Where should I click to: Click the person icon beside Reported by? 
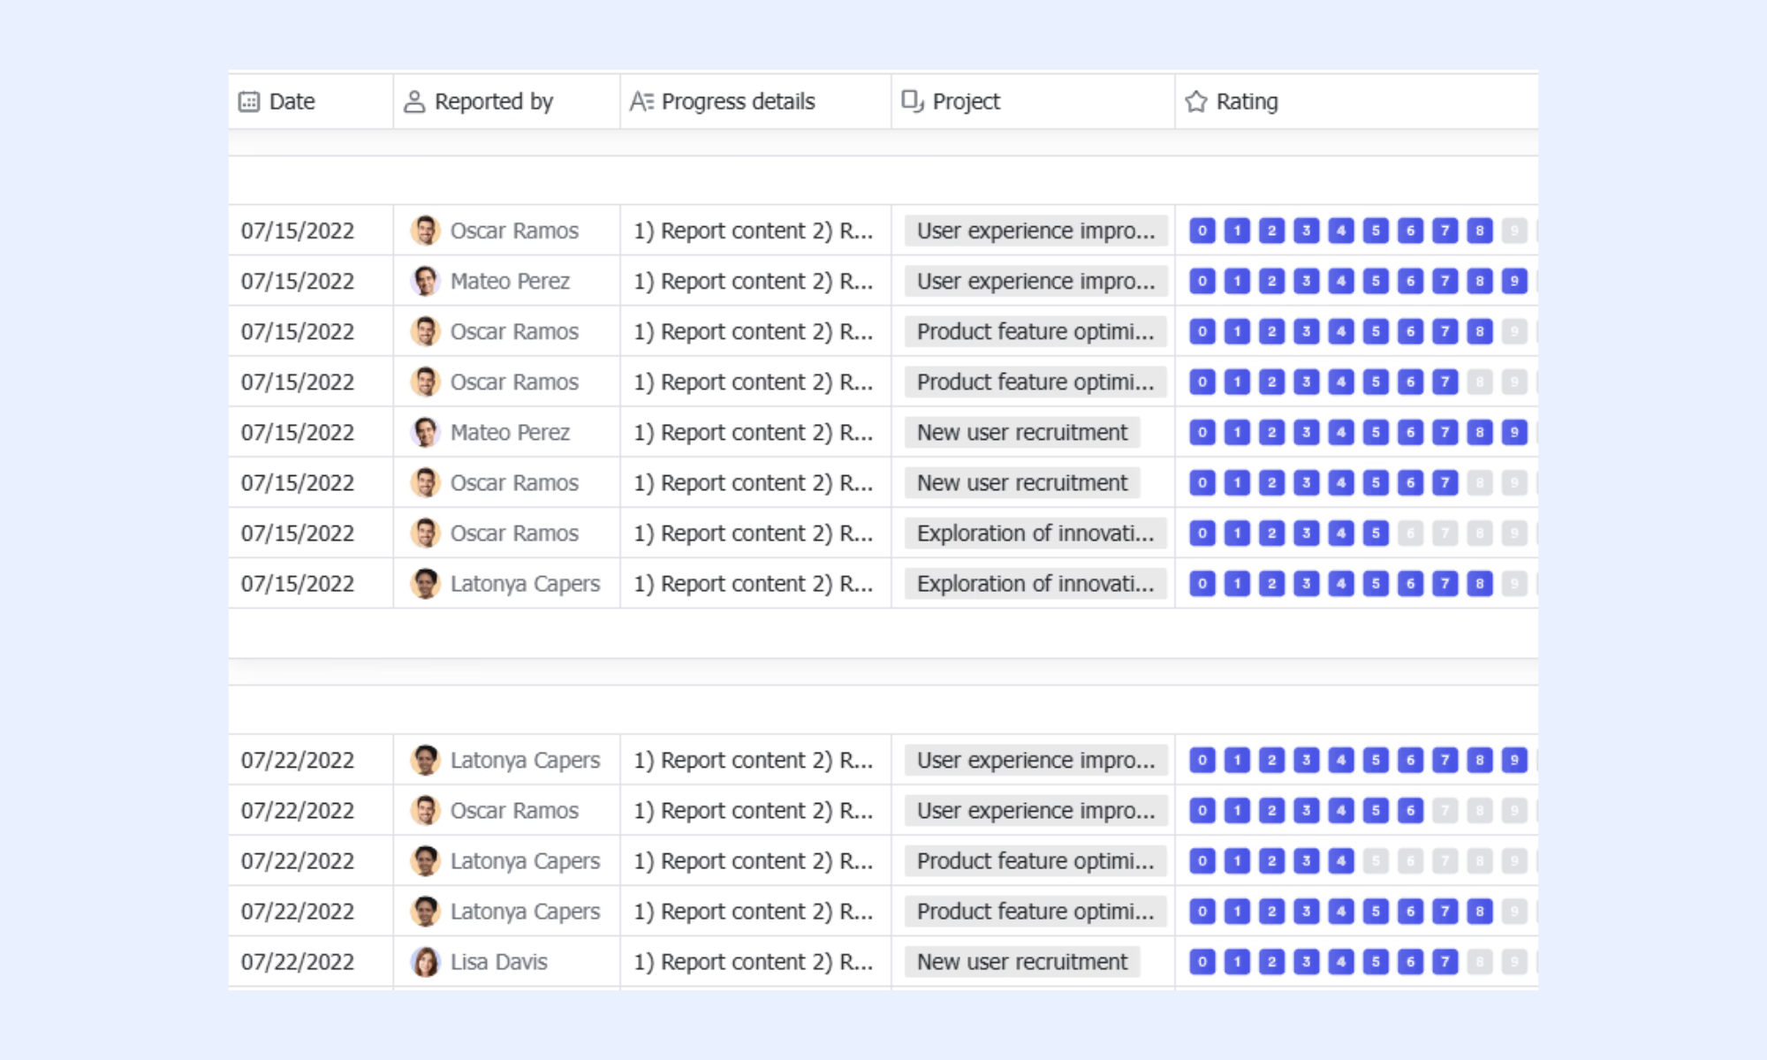(x=414, y=102)
